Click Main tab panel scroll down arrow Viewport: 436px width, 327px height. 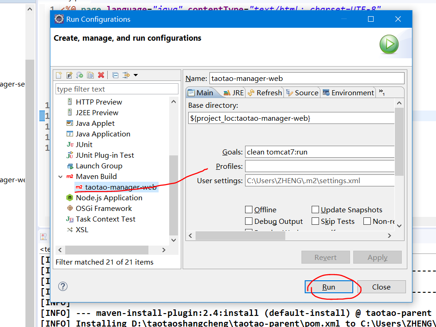coord(399,226)
